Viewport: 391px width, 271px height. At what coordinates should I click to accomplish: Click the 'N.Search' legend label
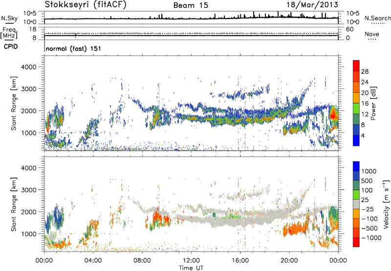tap(377, 18)
